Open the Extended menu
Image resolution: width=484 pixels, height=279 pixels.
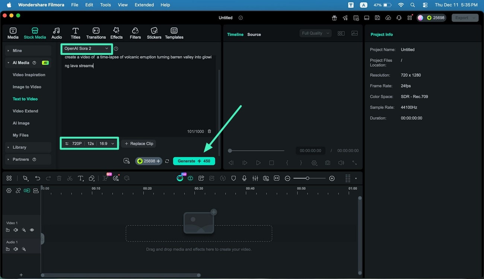click(144, 5)
